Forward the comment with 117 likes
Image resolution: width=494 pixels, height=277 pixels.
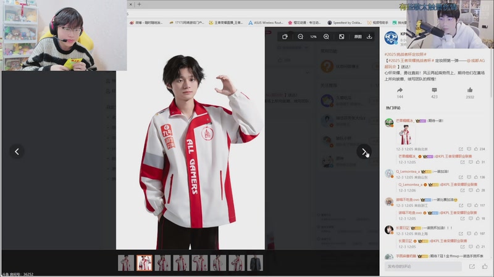461,206
